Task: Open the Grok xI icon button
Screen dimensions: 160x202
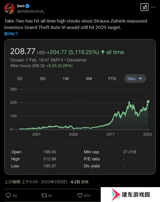Action: click(x=144, y=7)
